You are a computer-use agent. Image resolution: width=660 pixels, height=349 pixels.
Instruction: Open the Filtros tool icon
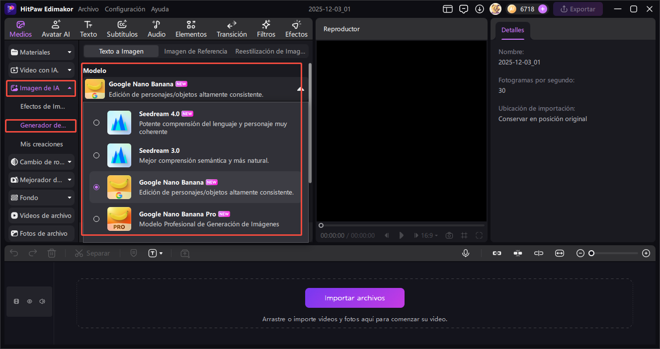(266, 29)
